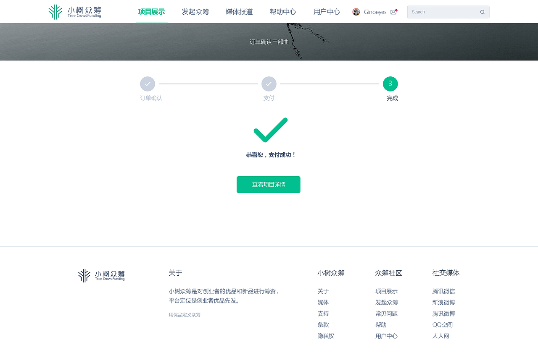
Task: Click step 1 checkmark circle for 订单确认
Action: point(148,84)
